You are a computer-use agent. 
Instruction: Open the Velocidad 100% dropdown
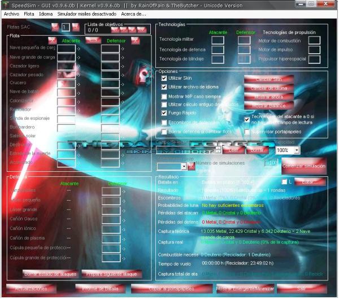click(297, 150)
